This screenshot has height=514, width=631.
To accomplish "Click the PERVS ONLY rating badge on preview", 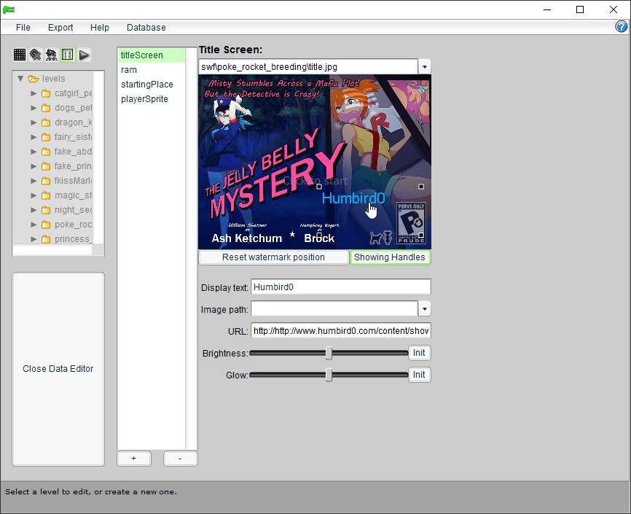I will coord(411,223).
